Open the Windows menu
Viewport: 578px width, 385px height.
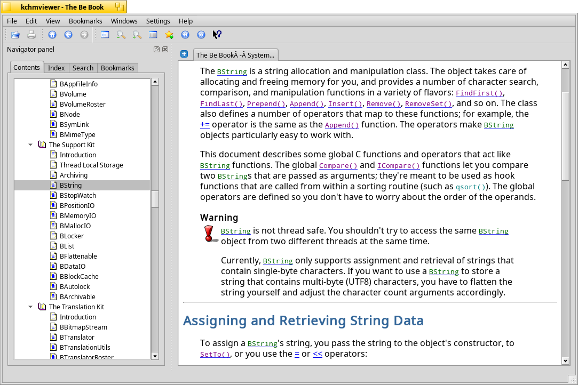point(124,21)
